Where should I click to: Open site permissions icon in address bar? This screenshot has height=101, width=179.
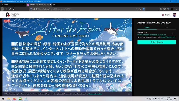coord(37,9)
